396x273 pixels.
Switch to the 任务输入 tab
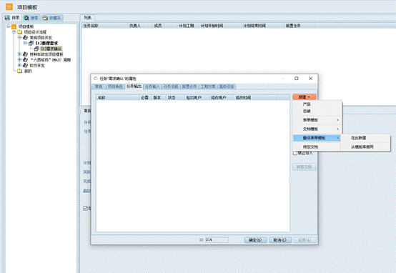pos(152,86)
